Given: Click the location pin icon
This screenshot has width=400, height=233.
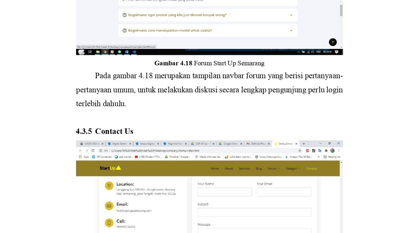Looking at the screenshot, I should (109, 186).
